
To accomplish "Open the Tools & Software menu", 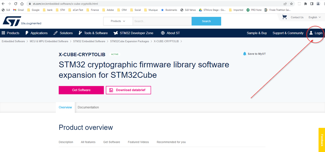I will 93,33.
